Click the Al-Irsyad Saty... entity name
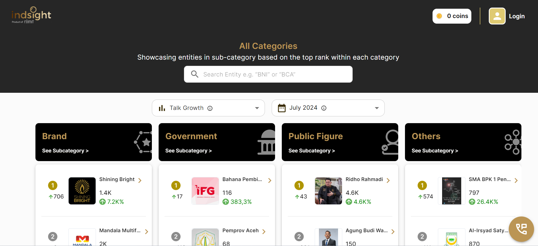 [489, 231]
